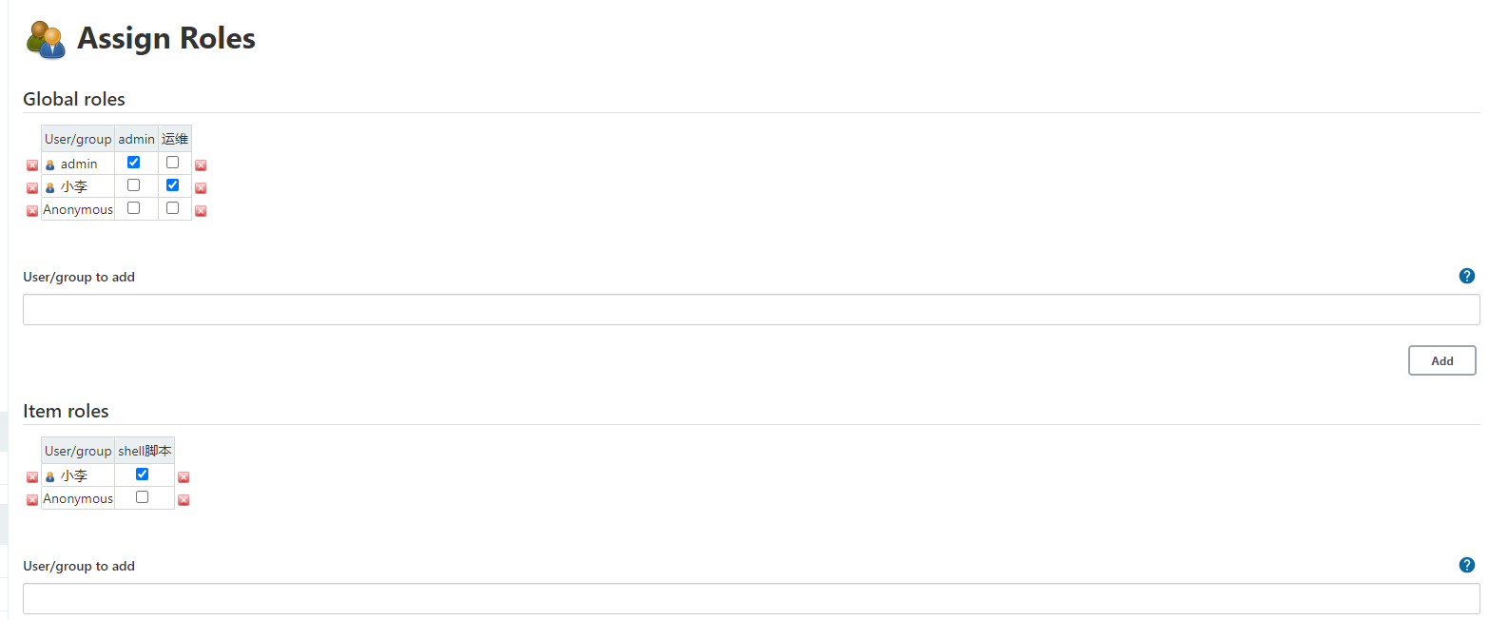Click the Assign Roles users icon in header
The height and width of the screenshot is (620, 1489).
point(46,40)
